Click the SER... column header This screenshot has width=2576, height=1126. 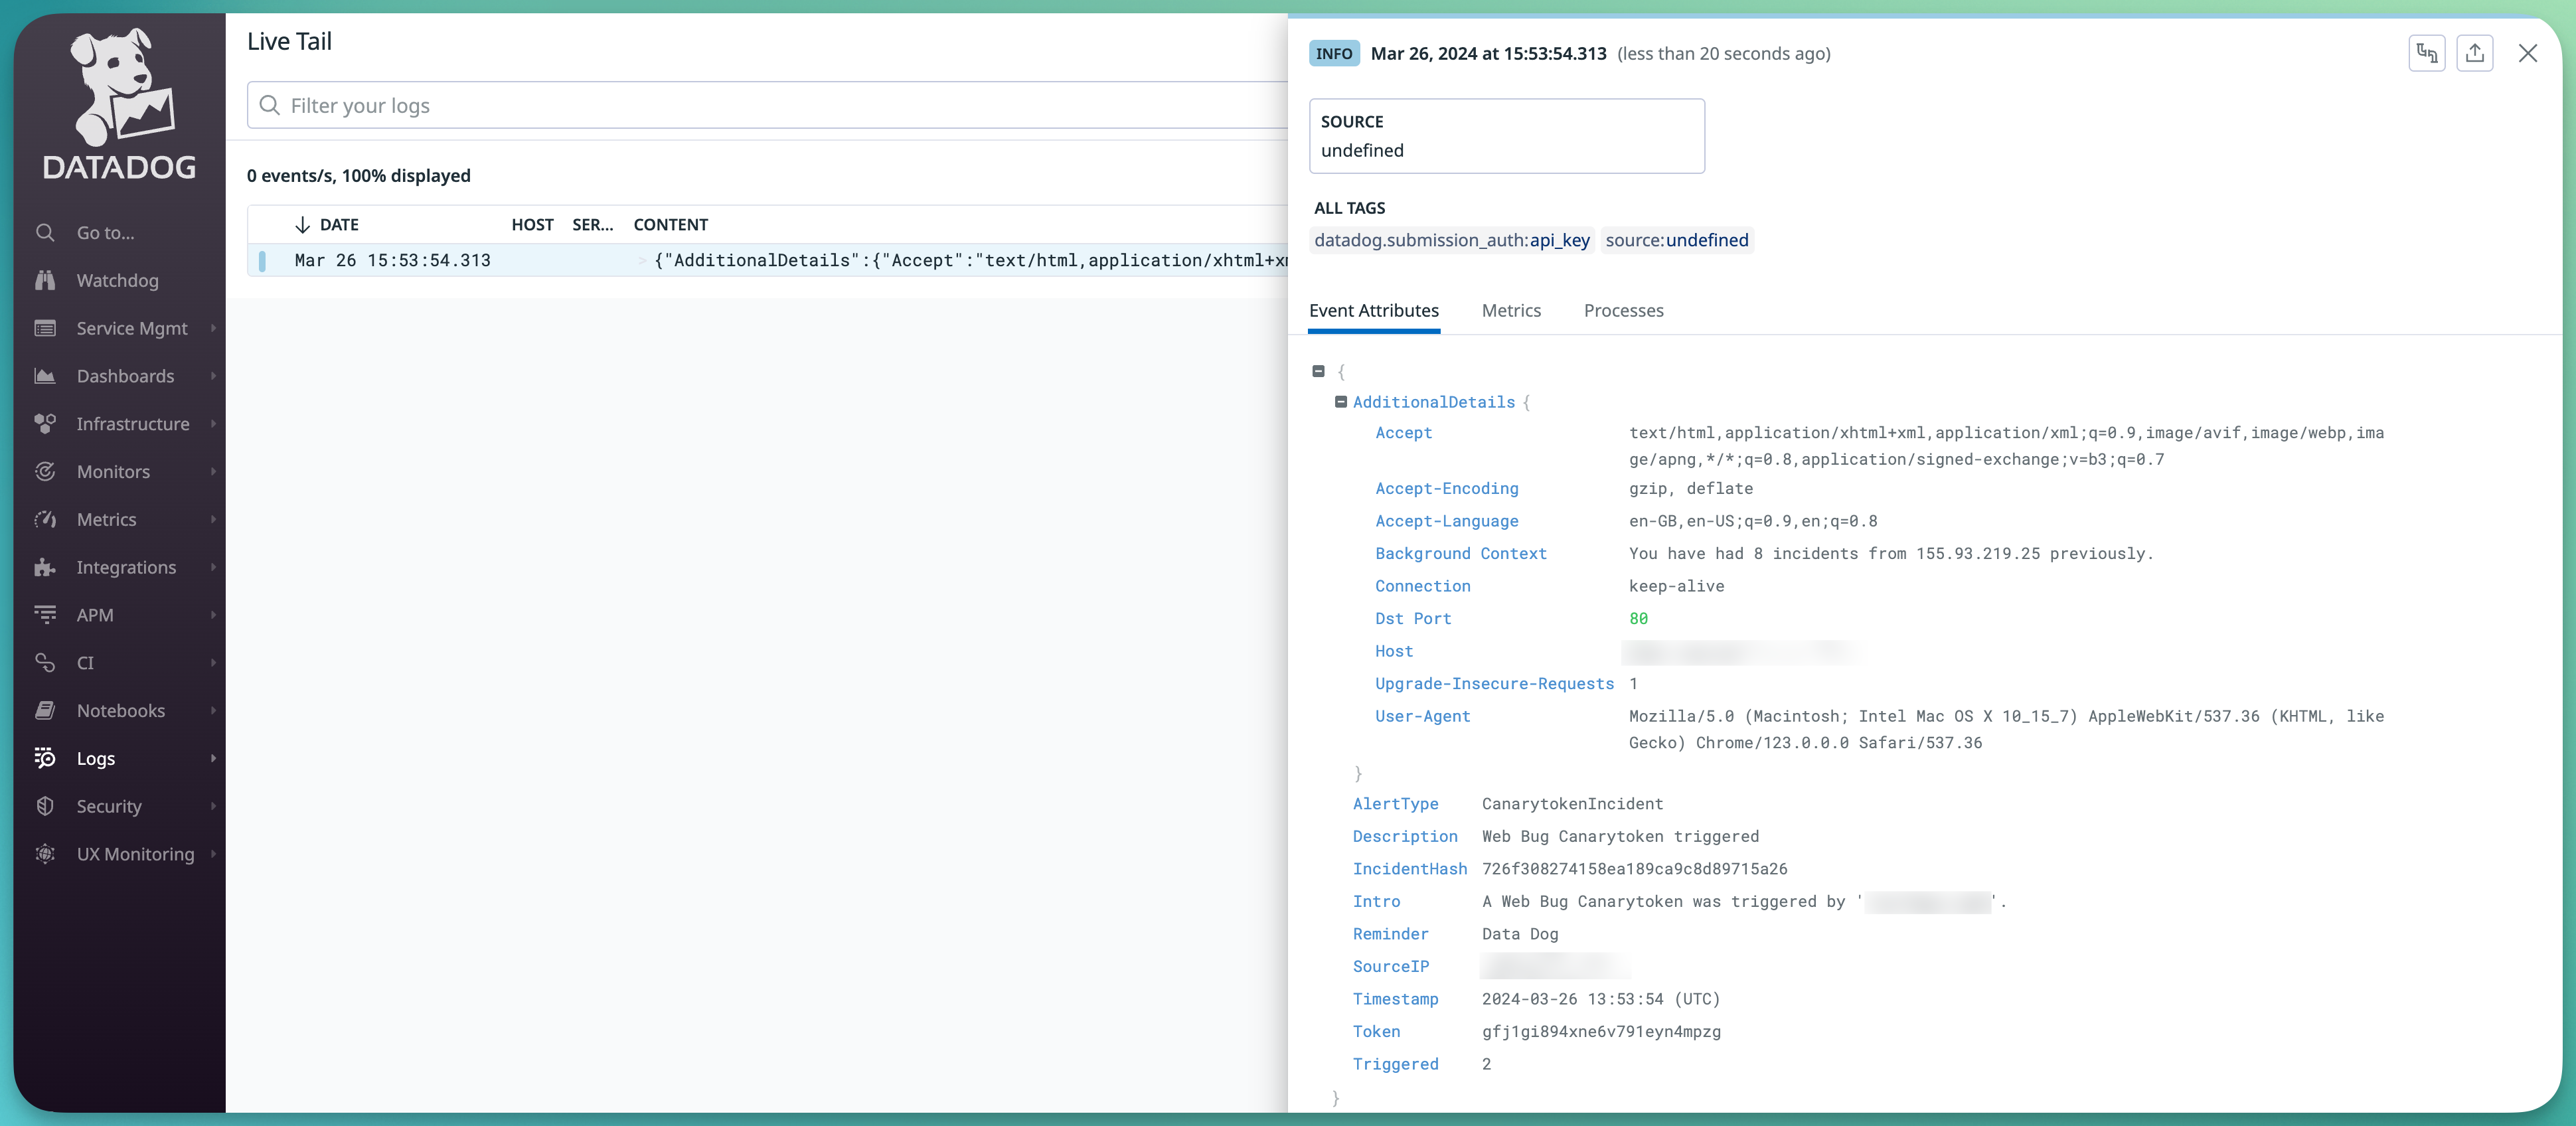tap(592, 225)
